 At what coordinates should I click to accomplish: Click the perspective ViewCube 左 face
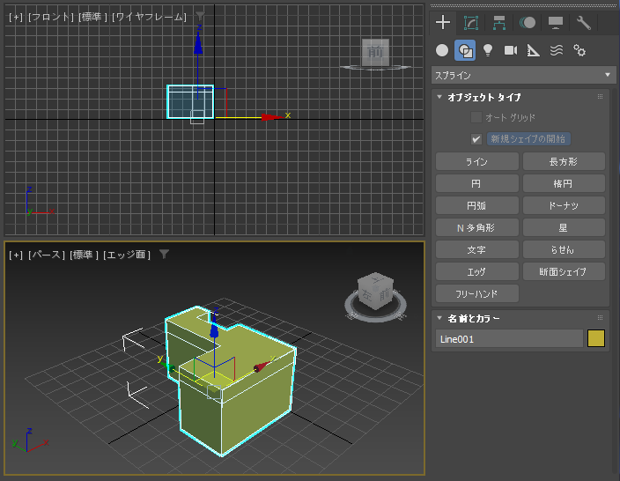tap(367, 295)
